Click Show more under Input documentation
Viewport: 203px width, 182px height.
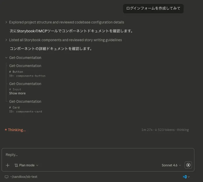(17, 93)
